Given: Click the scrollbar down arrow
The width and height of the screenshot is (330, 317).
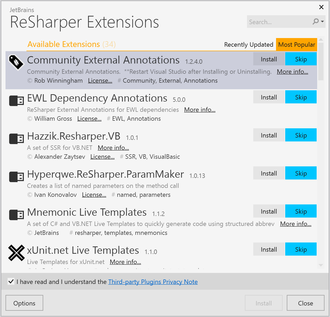Looking at the screenshot, I should point(321,265).
